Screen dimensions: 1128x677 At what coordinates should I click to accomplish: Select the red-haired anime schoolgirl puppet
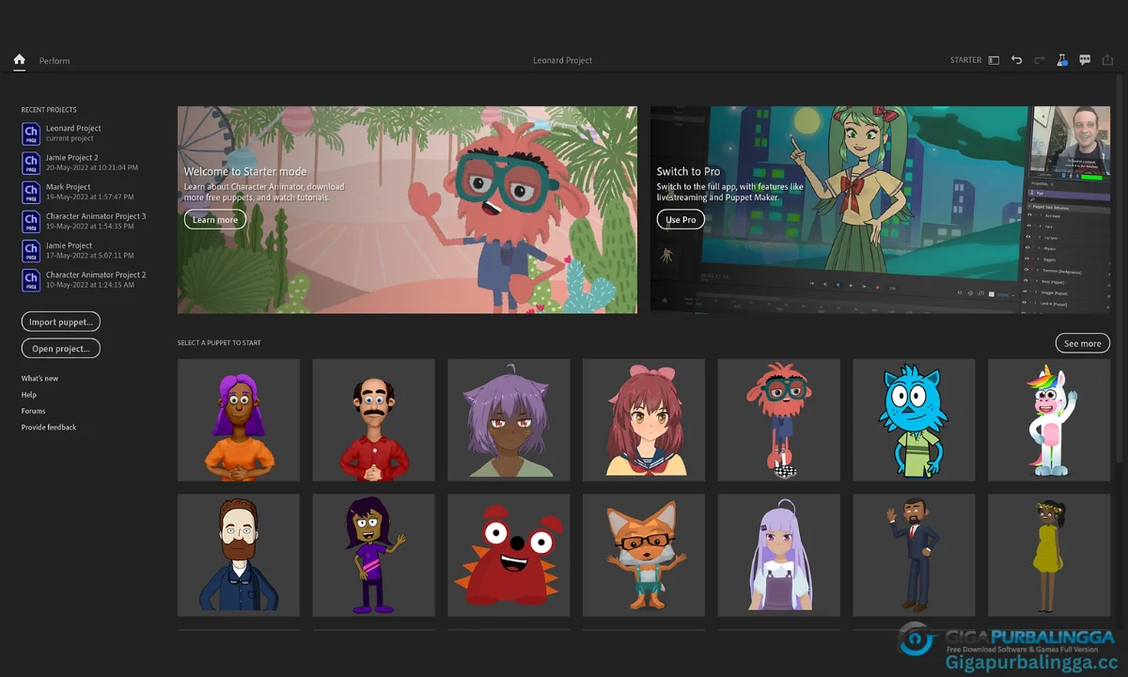pyautogui.click(x=644, y=420)
